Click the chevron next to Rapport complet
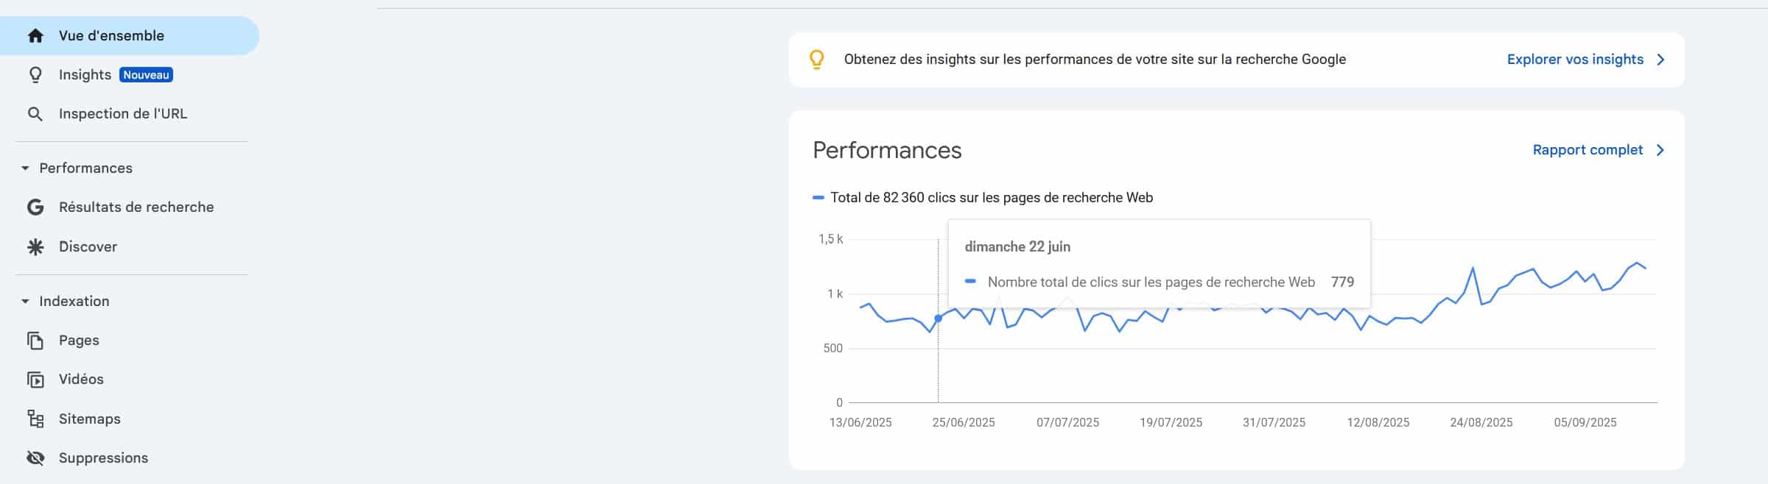The image size is (1768, 484). coord(1660,150)
